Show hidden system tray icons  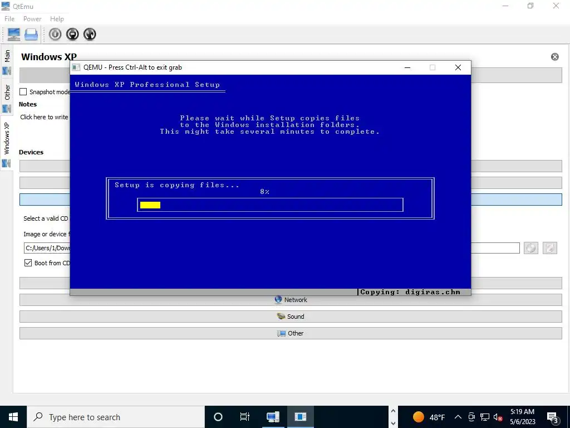(x=458, y=417)
